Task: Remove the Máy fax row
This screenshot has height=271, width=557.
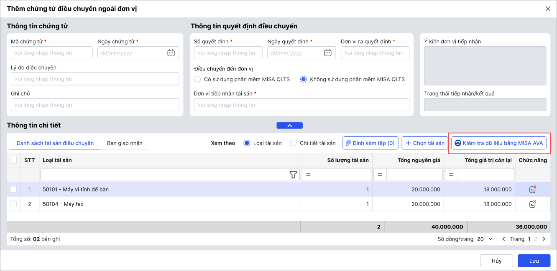Action: 532,204
